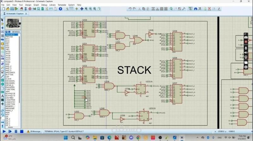Mute the microphone in the recorder overlay

(x=246, y=48)
